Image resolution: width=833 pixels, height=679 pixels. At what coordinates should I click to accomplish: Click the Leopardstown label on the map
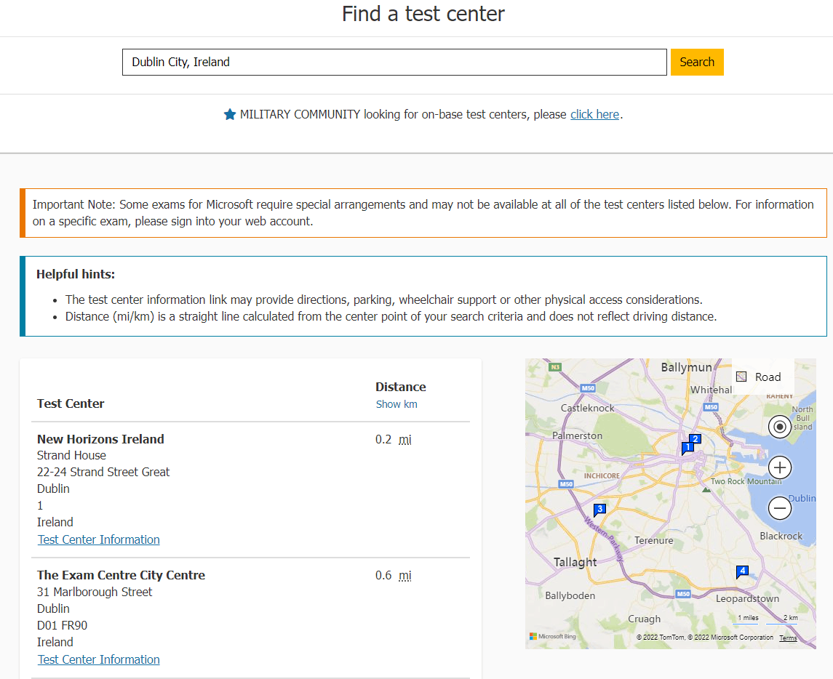[747, 599]
